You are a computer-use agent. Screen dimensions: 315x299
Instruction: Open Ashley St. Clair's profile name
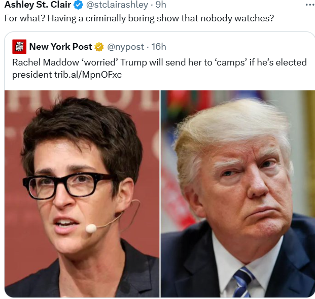(x=38, y=5)
